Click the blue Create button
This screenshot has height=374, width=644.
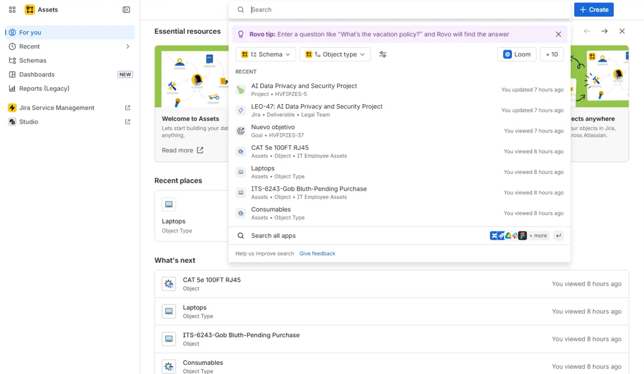pos(593,9)
